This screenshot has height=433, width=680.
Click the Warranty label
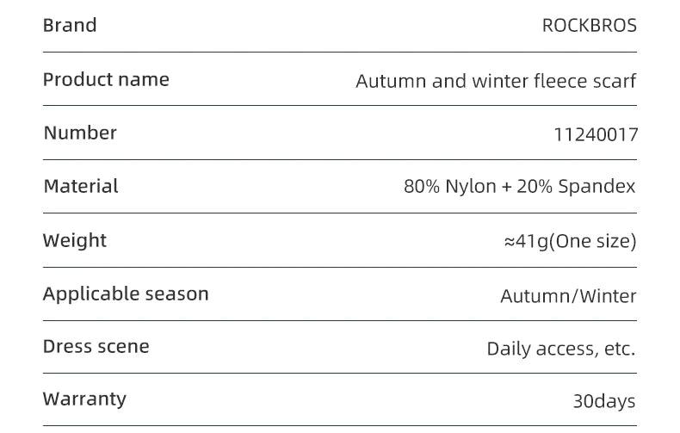point(84,399)
